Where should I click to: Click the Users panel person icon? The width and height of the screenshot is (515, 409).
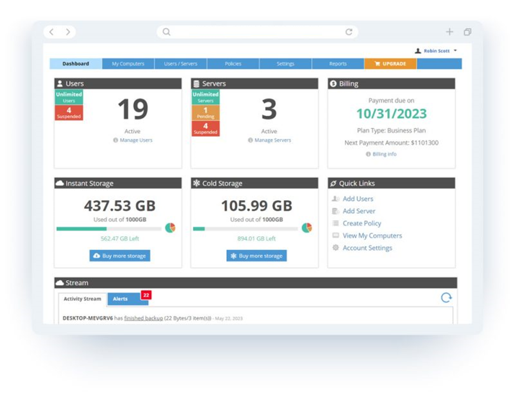coord(60,83)
